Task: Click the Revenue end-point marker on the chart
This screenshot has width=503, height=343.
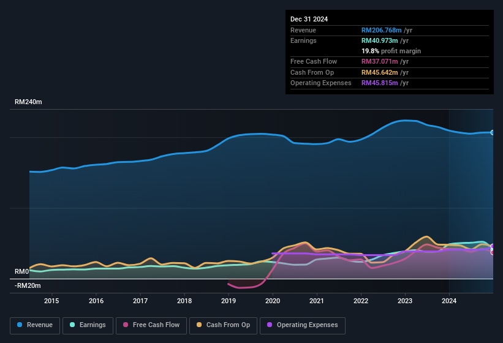Action: (493, 132)
